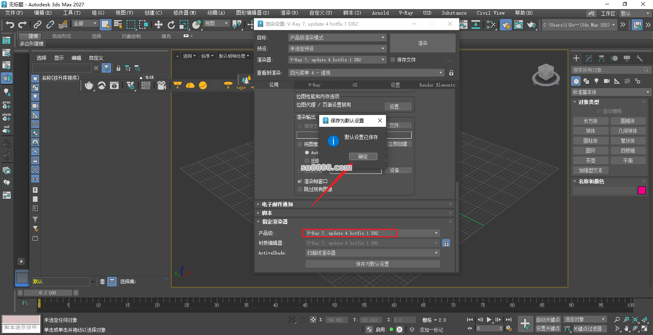
Task: Open the 目标 render mode dropdown
Action: tap(337, 38)
